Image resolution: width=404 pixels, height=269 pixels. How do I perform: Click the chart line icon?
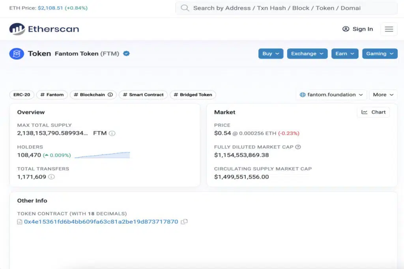click(364, 112)
